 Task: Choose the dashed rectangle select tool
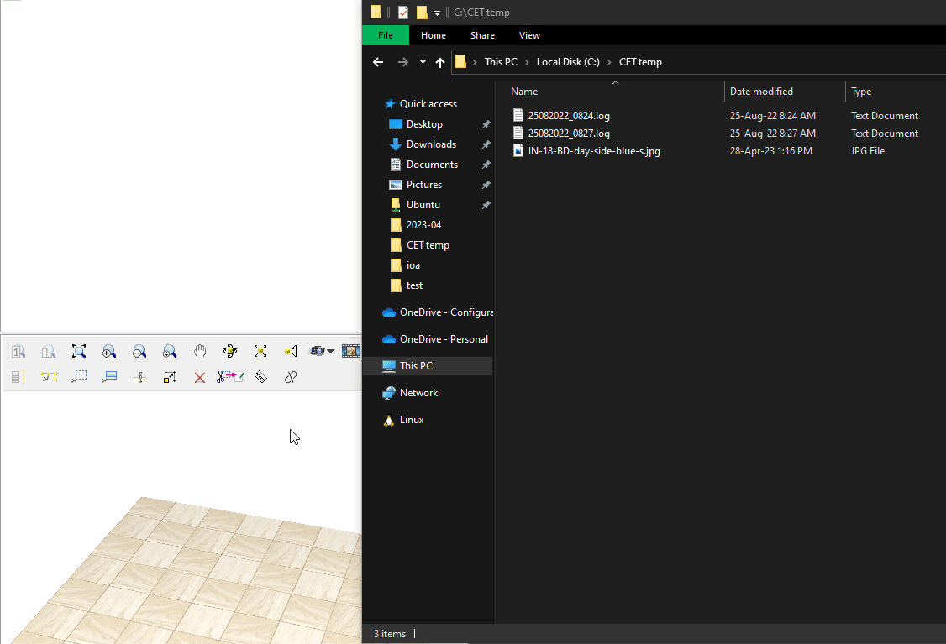pos(79,378)
